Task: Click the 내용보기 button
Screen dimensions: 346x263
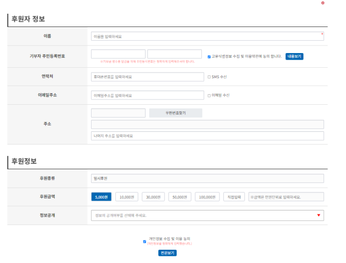Action: [x=294, y=56]
